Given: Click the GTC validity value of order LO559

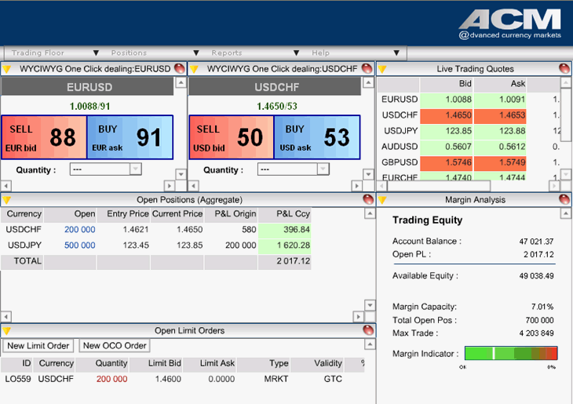Looking at the screenshot, I should pyautogui.click(x=333, y=379).
